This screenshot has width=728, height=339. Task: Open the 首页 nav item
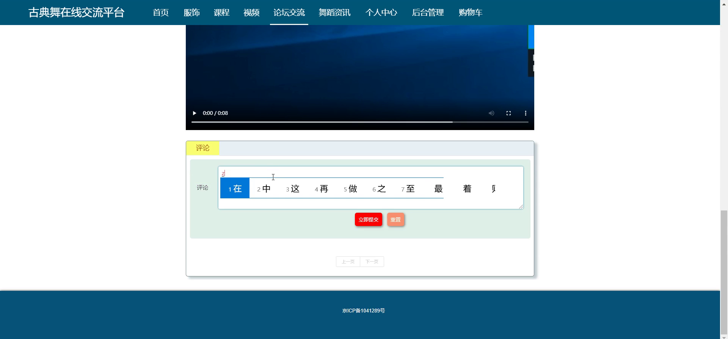point(161,13)
